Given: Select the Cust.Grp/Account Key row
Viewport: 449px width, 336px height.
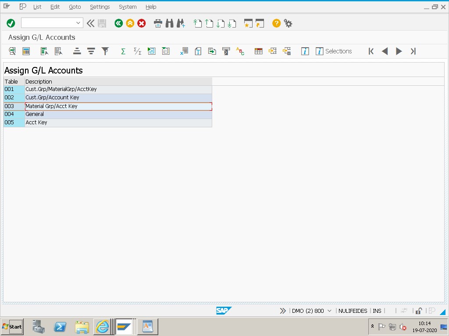Looking at the screenshot, I should point(108,98).
